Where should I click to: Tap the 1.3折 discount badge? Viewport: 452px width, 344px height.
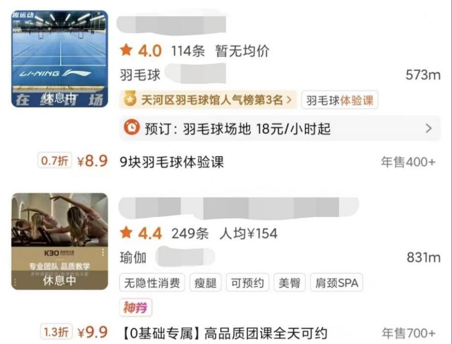pyautogui.click(x=56, y=332)
